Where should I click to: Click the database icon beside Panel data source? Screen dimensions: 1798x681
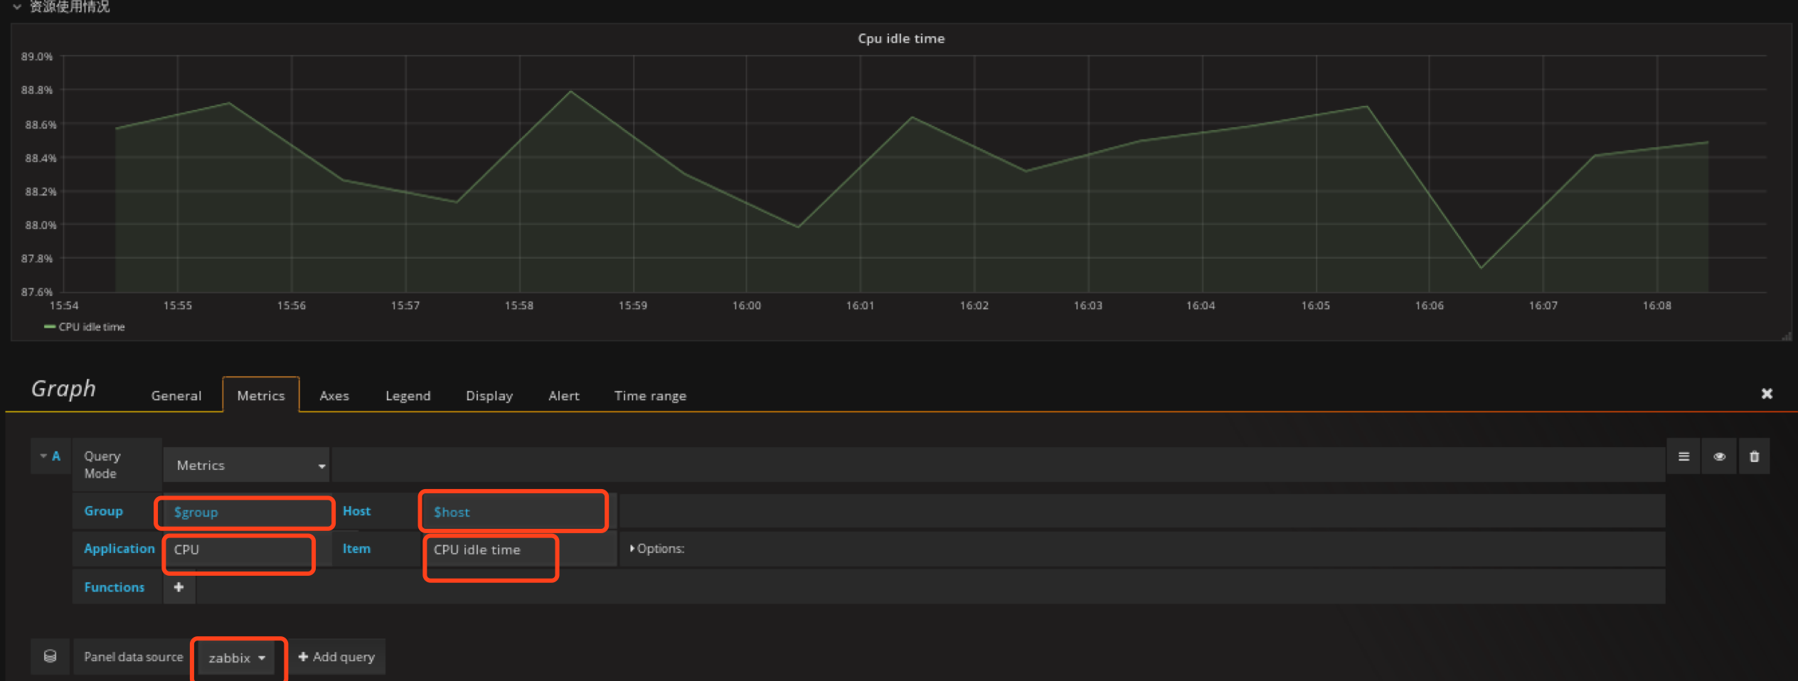pos(50,656)
